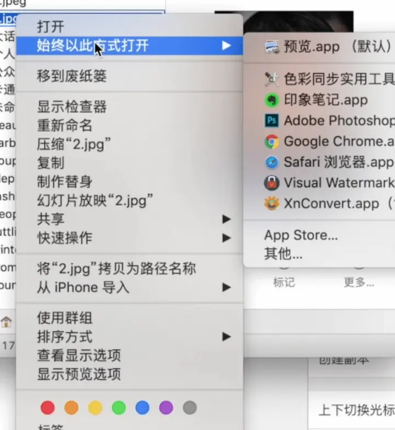
Task: Select 压缩“2.jpg” menu item
Action: click(129, 144)
